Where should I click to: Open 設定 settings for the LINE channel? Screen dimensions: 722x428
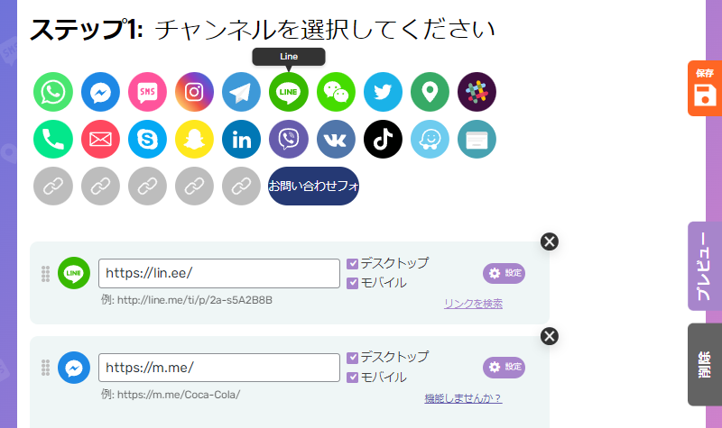(504, 273)
